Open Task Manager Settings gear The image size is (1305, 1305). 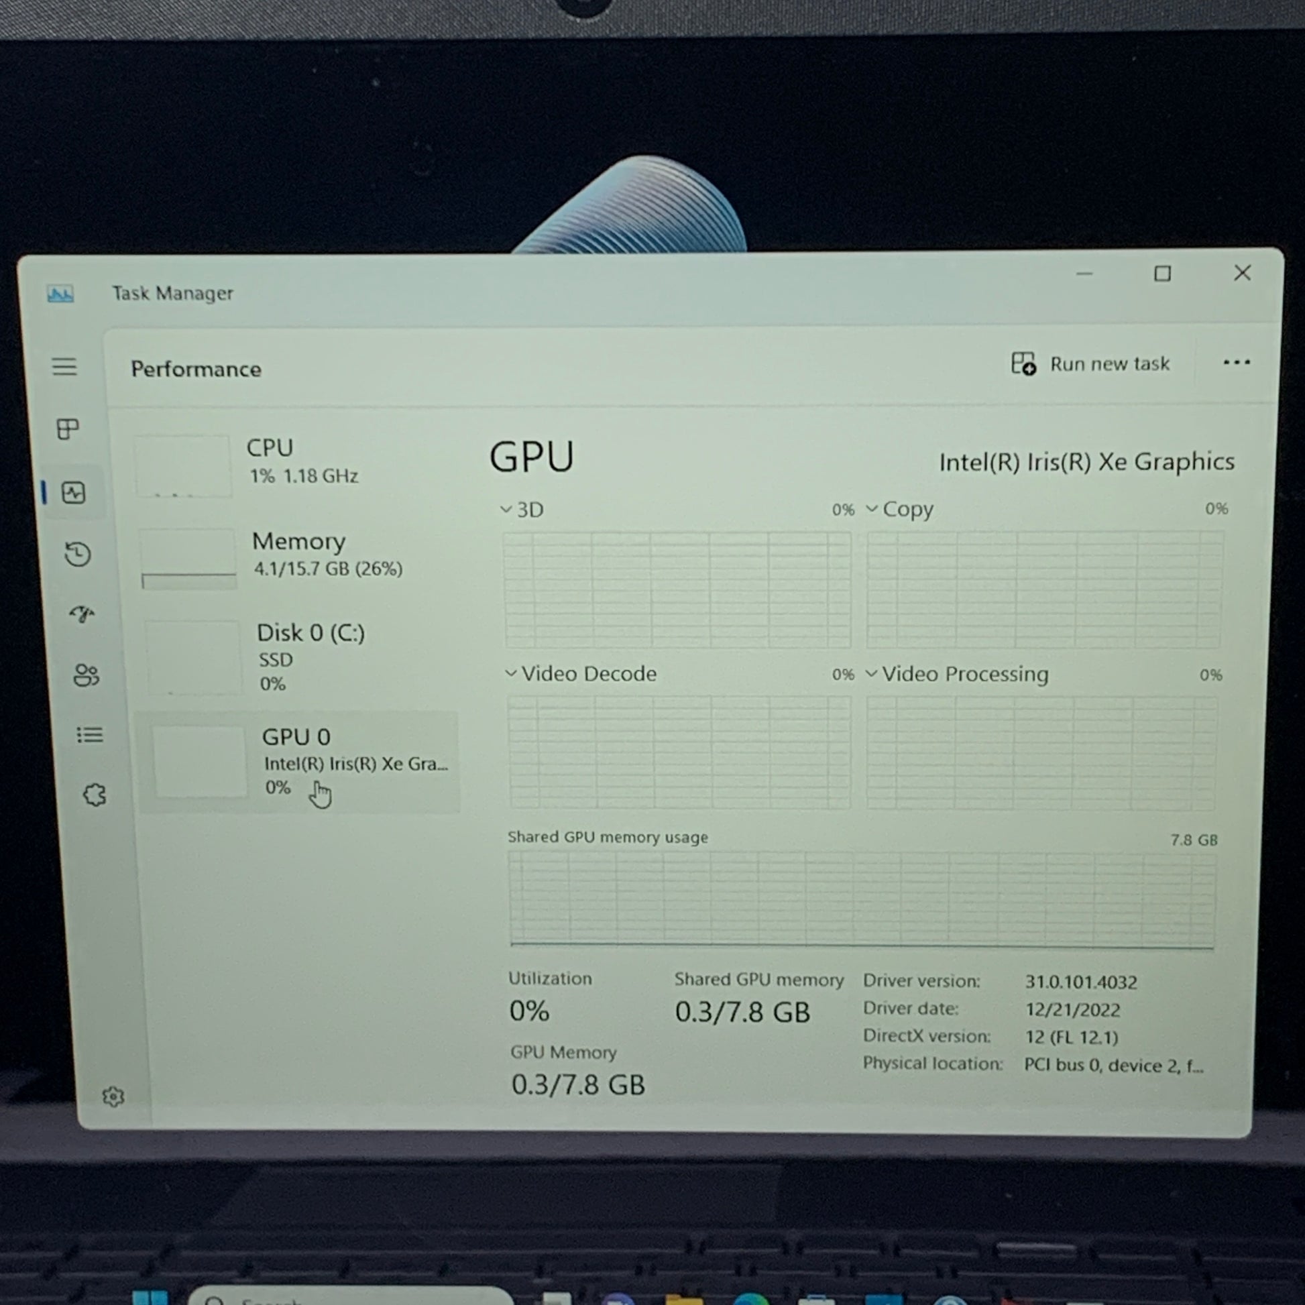click(x=113, y=1096)
